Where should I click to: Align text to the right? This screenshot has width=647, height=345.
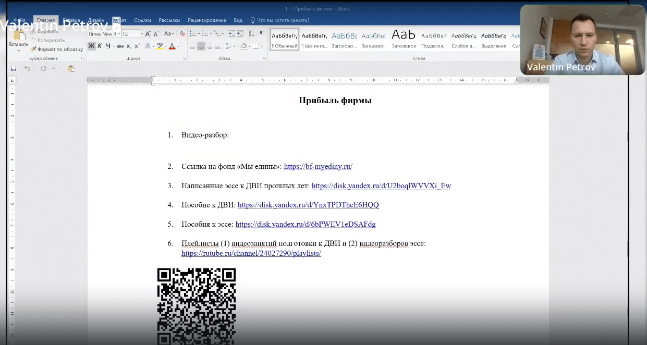pos(210,46)
